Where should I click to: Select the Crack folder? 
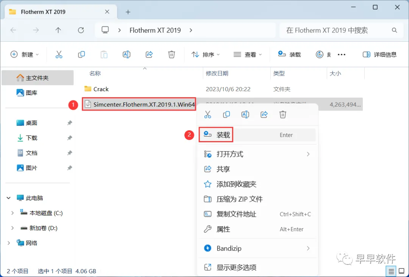[96, 89]
